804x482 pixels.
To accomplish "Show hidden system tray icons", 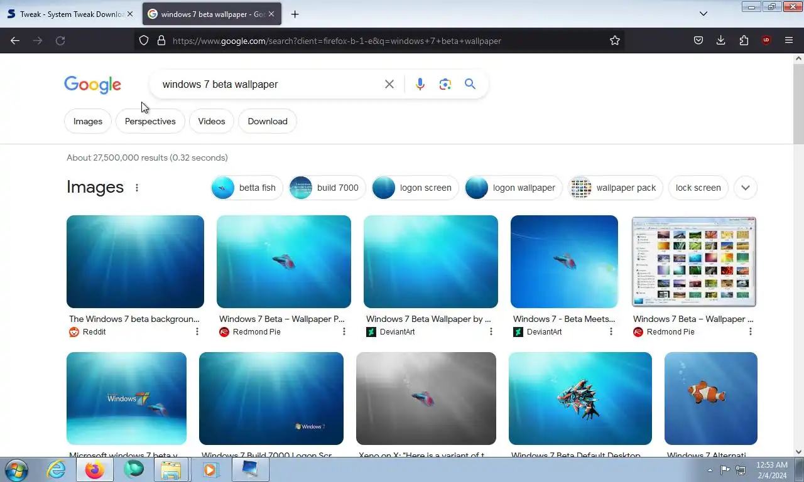I will coord(710,469).
